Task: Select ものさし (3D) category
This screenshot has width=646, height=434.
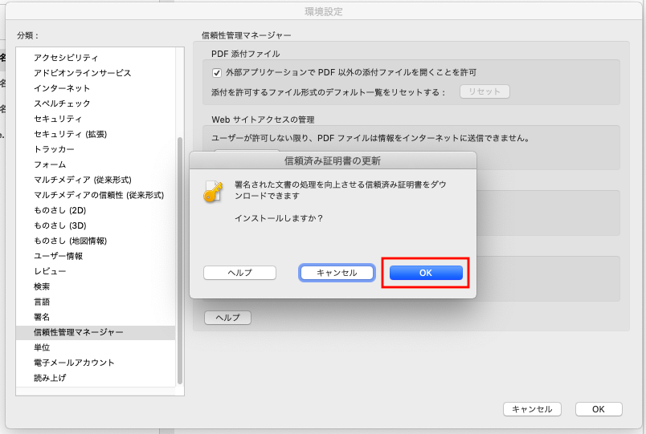Action: [96, 225]
